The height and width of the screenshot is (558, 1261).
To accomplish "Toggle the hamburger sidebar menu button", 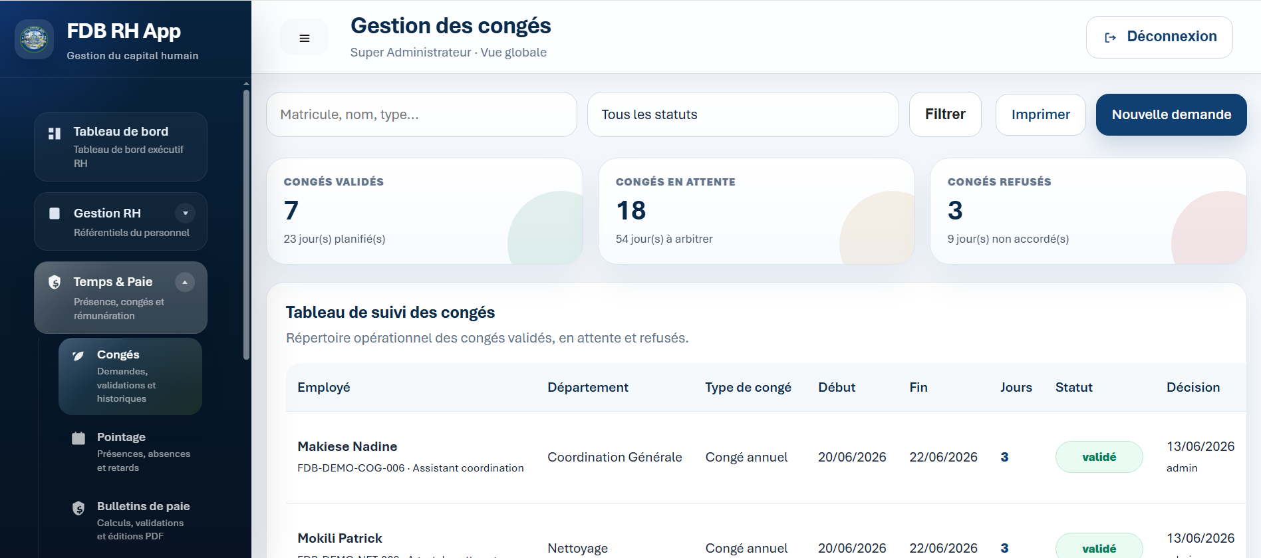I will [305, 38].
